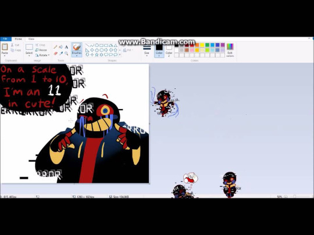314x235 pixels.
Task: Click the Crop button
Action: tap(40, 45)
